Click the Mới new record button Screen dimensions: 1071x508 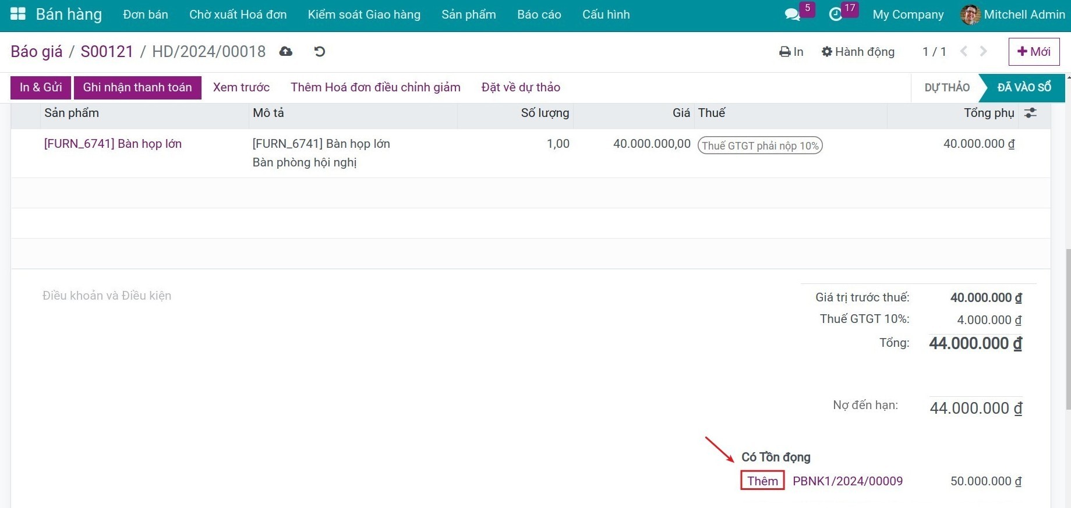pyautogui.click(x=1034, y=52)
